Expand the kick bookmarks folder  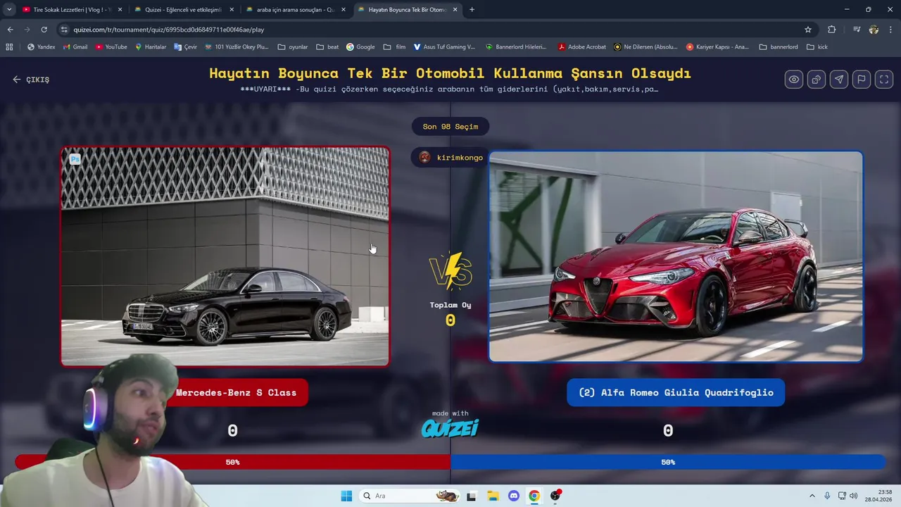817,46
